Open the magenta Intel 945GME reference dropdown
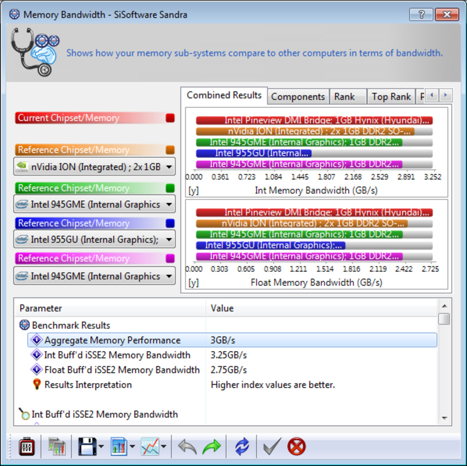 pos(95,276)
